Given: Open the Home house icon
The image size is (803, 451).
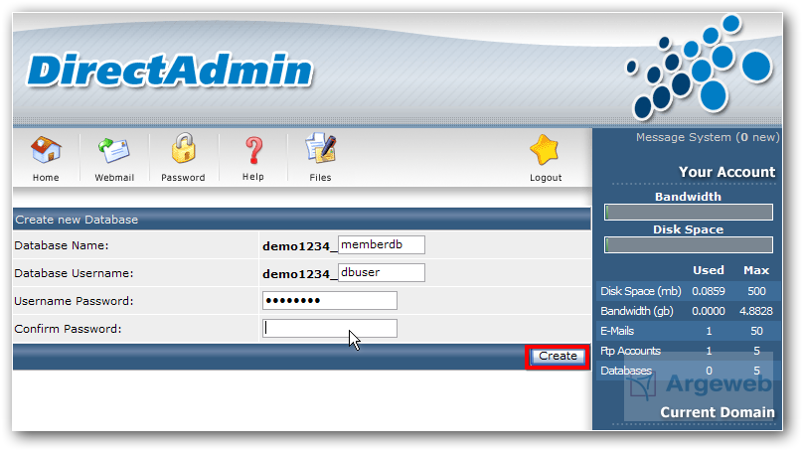Looking at the screenshot, I should [x=46, y=149].
